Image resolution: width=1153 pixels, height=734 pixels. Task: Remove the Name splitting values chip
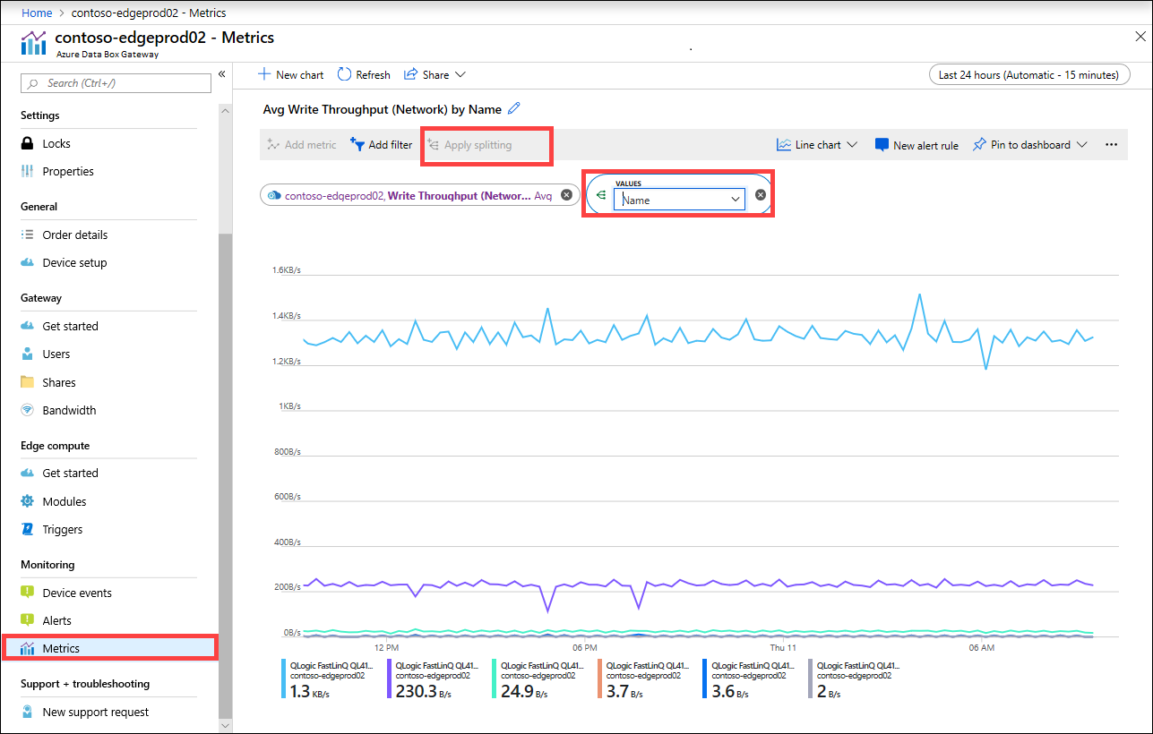tap(761, 195)
